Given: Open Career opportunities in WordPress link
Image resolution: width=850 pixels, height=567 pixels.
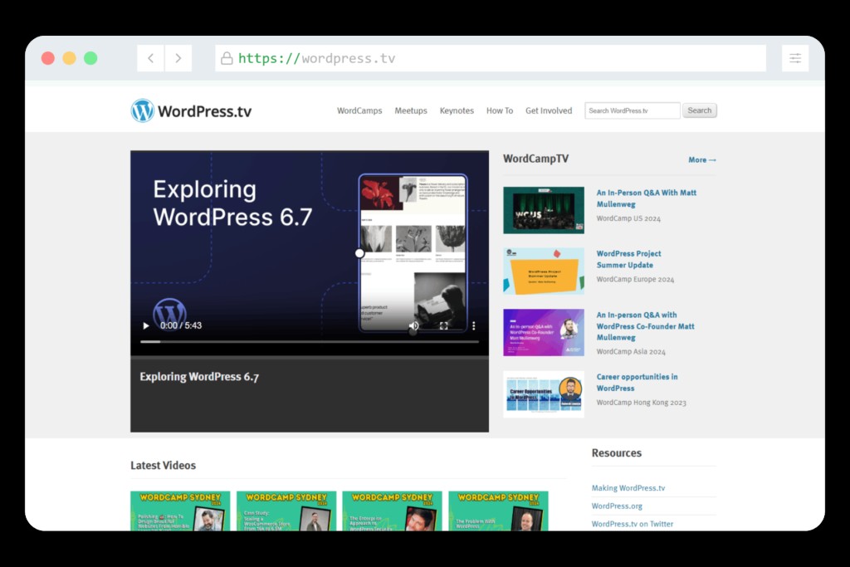Looking at the screenshot, I should [637, 382].
